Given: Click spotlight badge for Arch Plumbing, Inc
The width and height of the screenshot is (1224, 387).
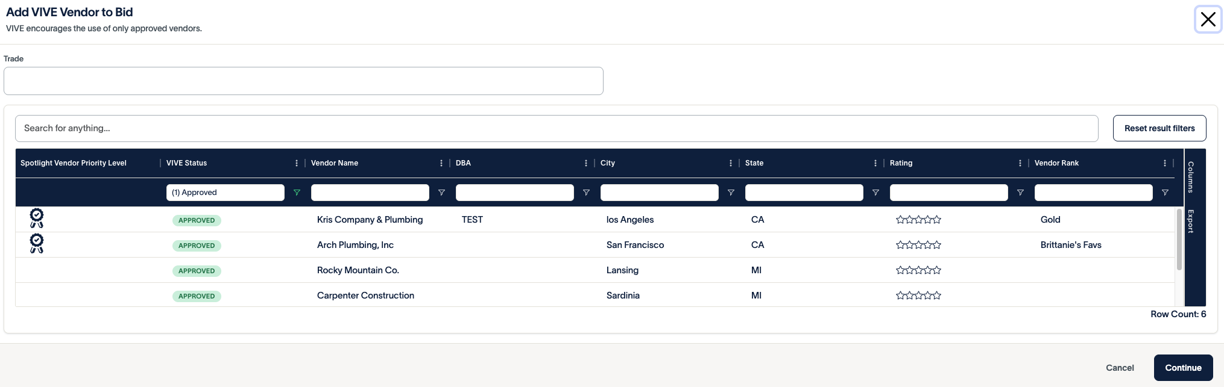Looking at the screenshot, I should pyautogui.click(x=37, y=243).
